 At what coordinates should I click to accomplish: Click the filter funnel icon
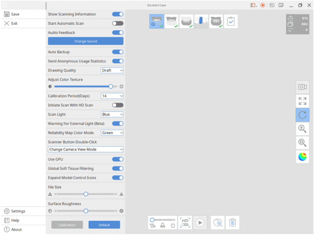pos(153,226)
